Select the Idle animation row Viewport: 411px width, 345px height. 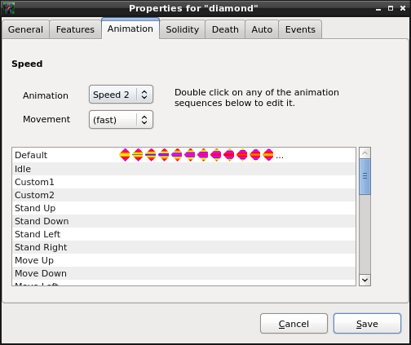click(183, 169)
